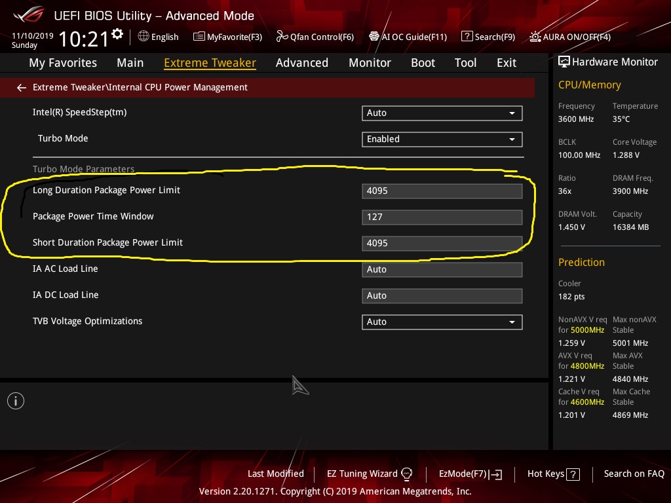Click the Prediction heading
Image resolution: width=671 pixels, height=503 pixels.
pos(581,262)
